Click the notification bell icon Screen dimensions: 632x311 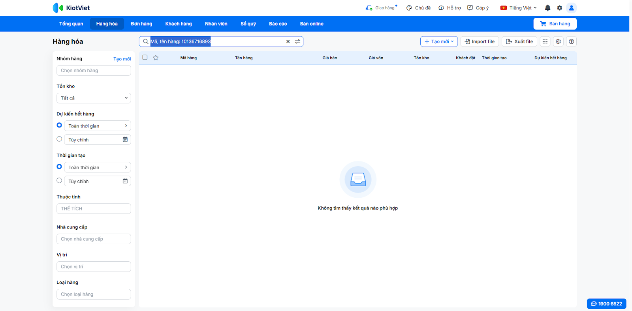point(547,8)
